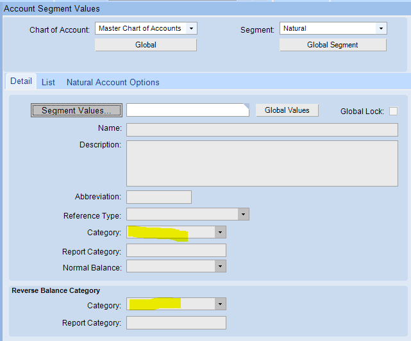The image size is (411, 341).
Task: Click into the Name field
Action: pos(262,129)
